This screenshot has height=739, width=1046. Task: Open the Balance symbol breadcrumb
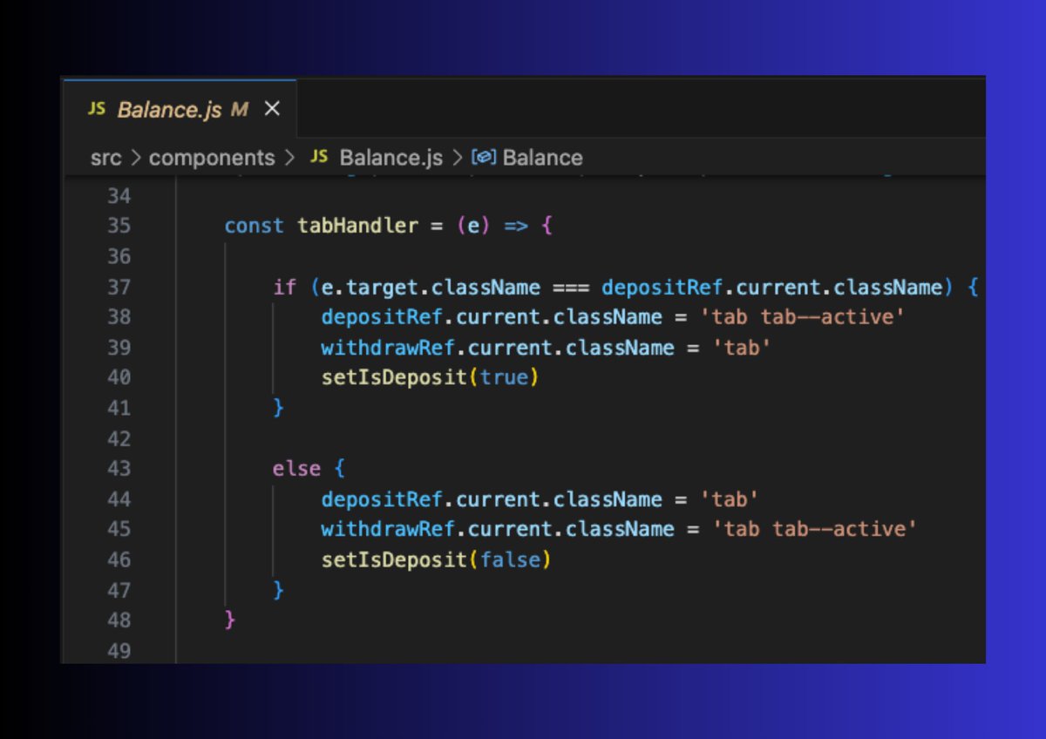coord(542,158)
